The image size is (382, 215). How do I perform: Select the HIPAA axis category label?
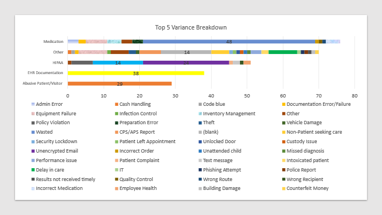[x=58, y=62]
